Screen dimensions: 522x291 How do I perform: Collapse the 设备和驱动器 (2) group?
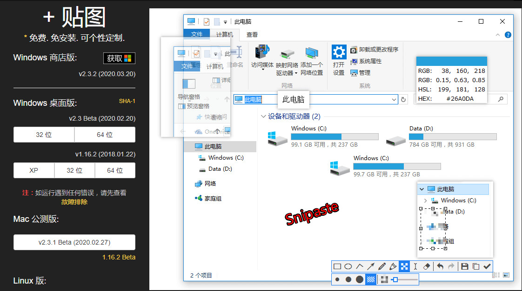[263, 116]
